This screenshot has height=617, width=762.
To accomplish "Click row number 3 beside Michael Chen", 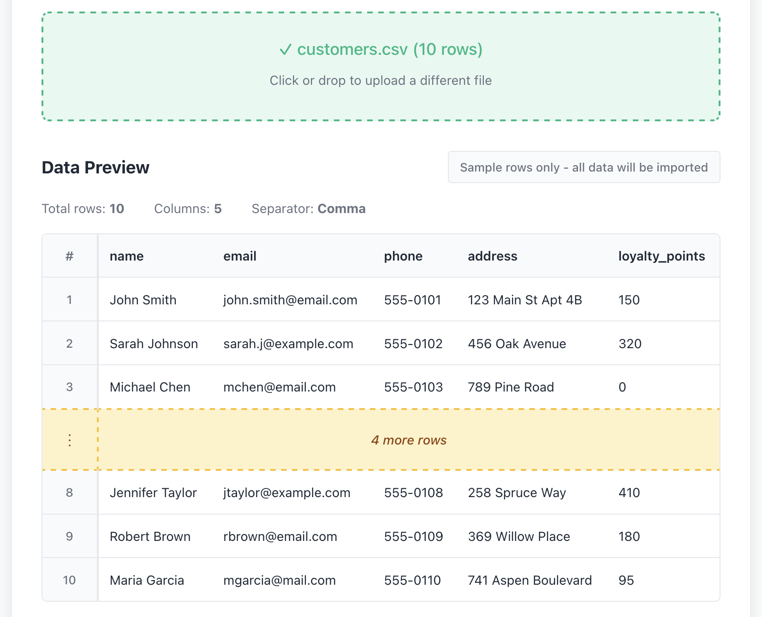I will pos(69,387).
